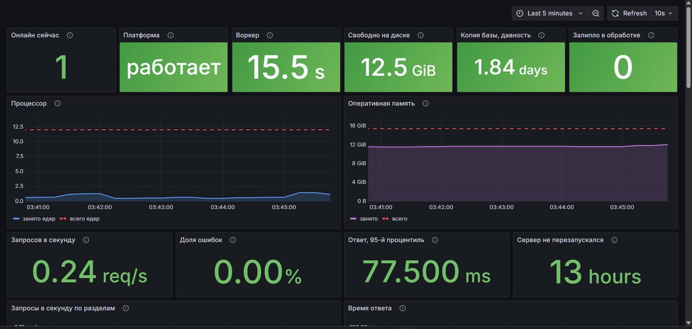Image resolution: width=692 pixels, height=329 pixels.
Task: Open info icon beside Свободно на диске
Action: (421, 35)
